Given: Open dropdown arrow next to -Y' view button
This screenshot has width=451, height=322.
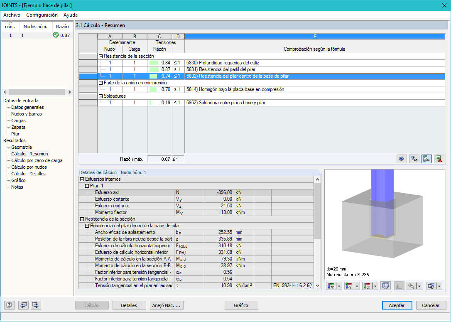Looking at the screenshot, I should (x=357, y=286).
